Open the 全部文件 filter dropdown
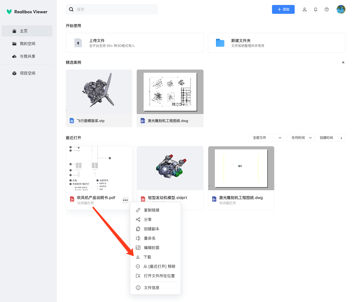The height and width of the screenshot is (302, 354). point(266,138)
